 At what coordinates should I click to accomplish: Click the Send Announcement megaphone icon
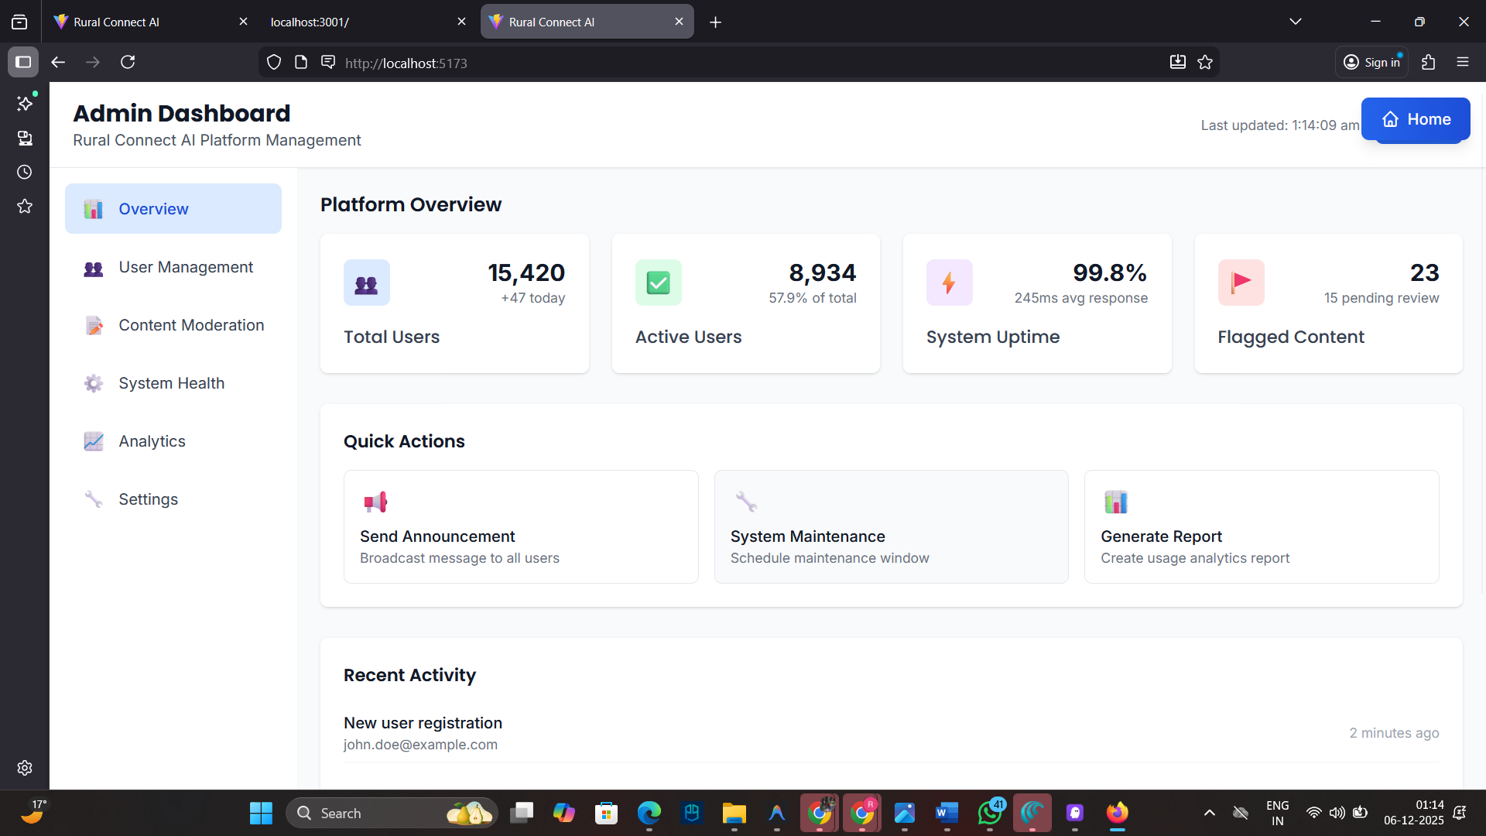(375, 502)
